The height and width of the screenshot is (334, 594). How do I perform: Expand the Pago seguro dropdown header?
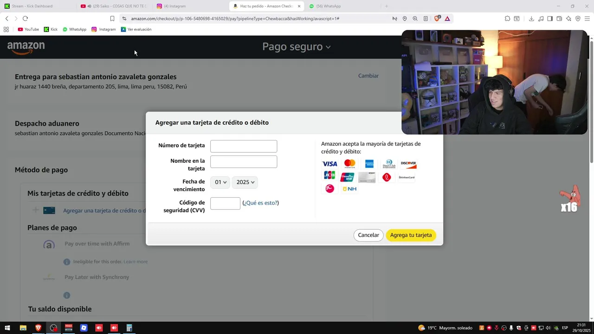[x=297, y=47]
